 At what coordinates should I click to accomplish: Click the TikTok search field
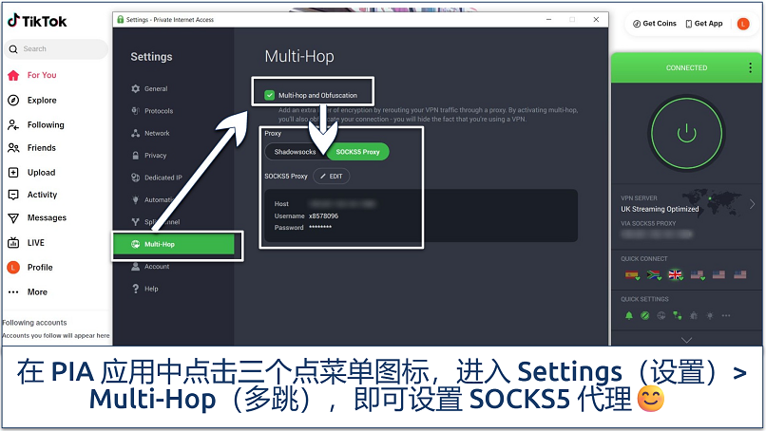pos(56,48)
